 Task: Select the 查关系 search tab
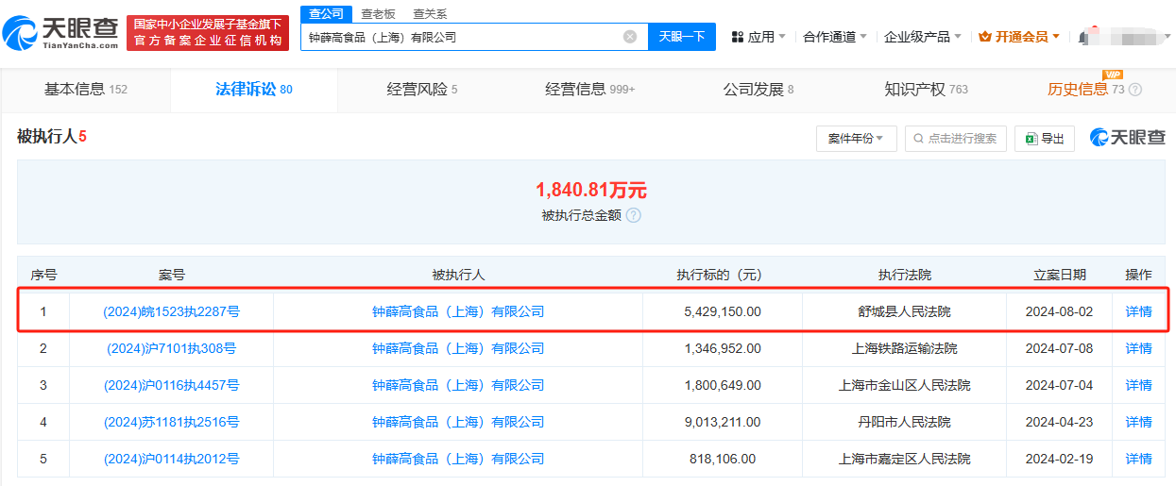pos(430,14)
